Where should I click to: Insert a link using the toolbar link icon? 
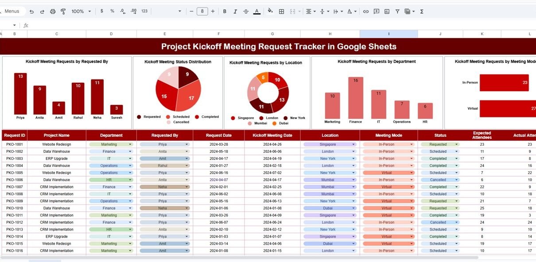365,12
